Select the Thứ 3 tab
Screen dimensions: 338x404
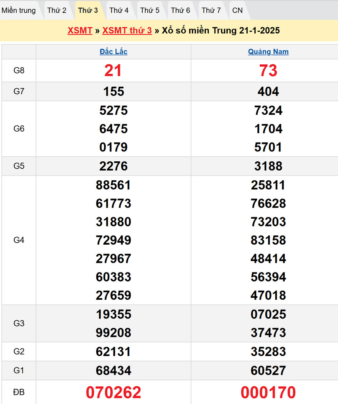coord(88,10)
